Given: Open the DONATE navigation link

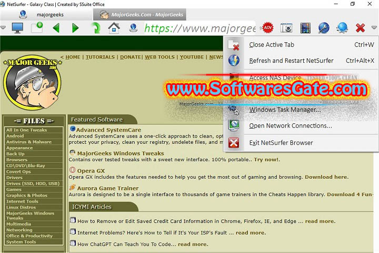Looking at the screenshot, I should 131,57.
